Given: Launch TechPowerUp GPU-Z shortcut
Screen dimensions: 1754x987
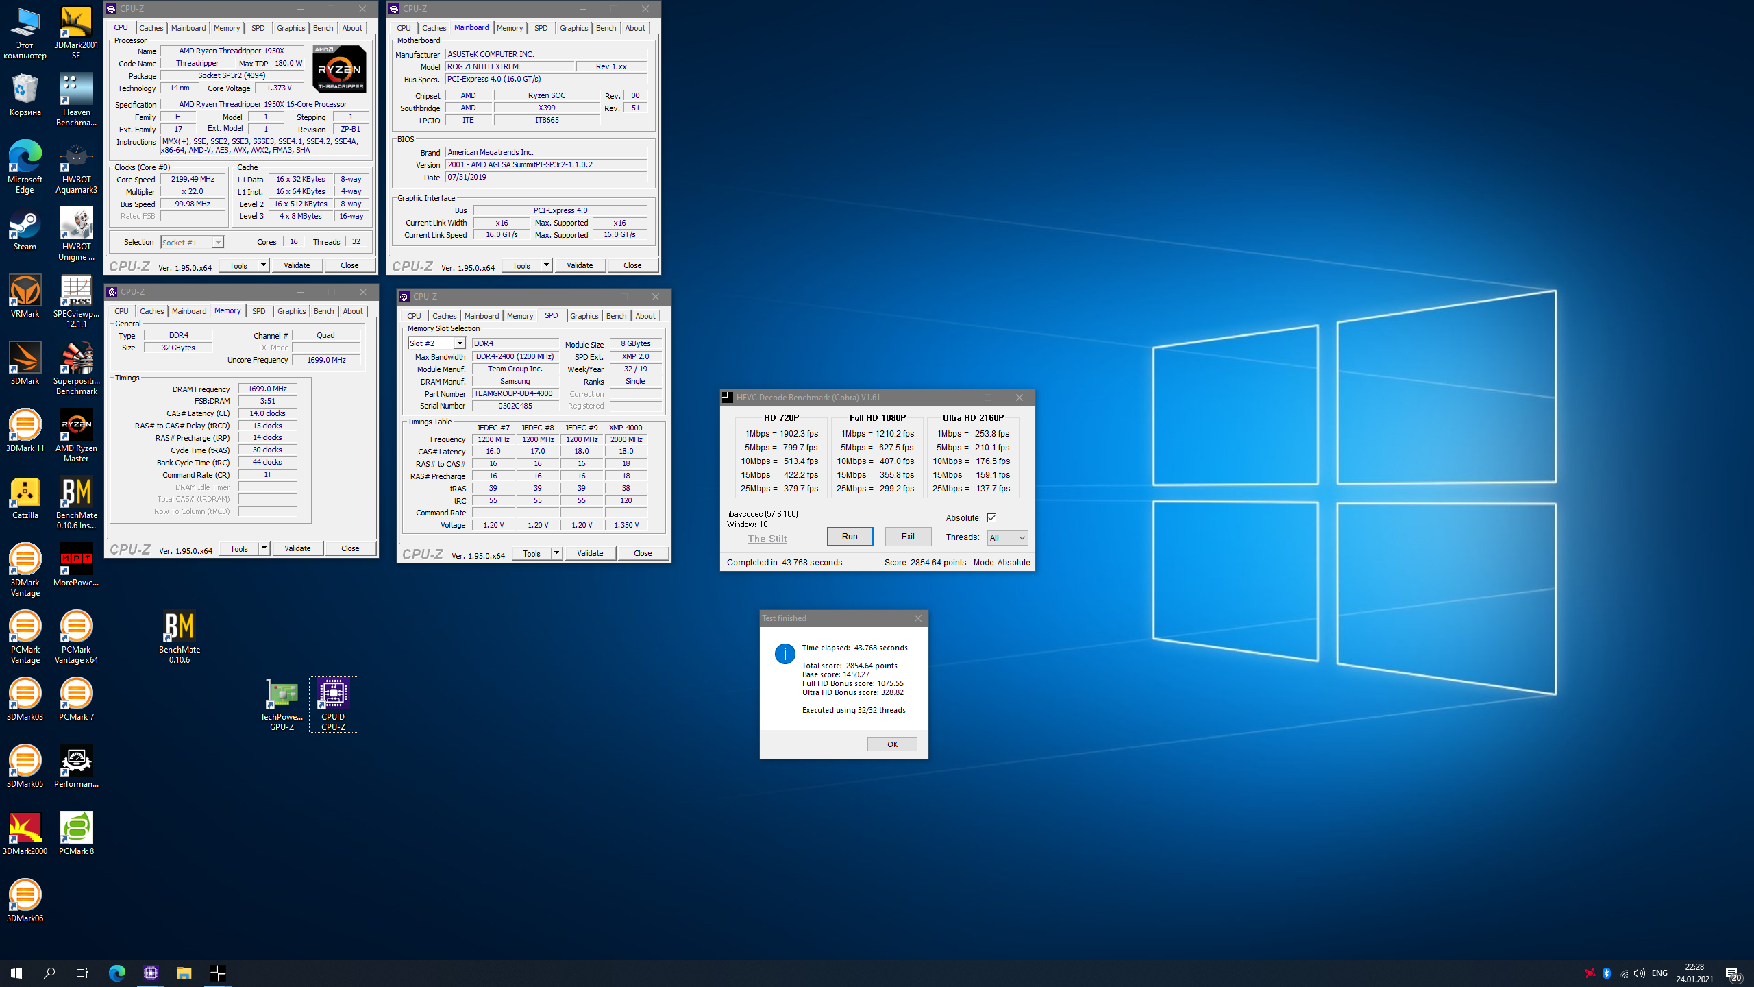Looking at the screenshot, I should point(282,705).
